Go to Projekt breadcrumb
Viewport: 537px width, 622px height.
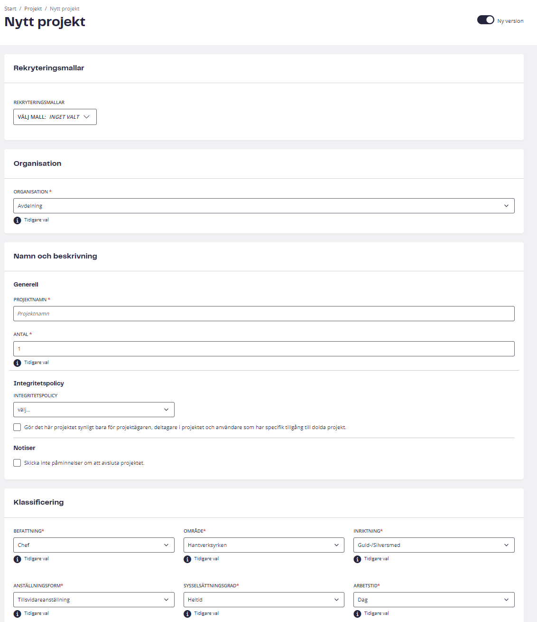pyautogui.click(x=33, y=9)
